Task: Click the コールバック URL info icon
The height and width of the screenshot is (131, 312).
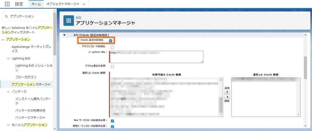Action: coord(106,52)
